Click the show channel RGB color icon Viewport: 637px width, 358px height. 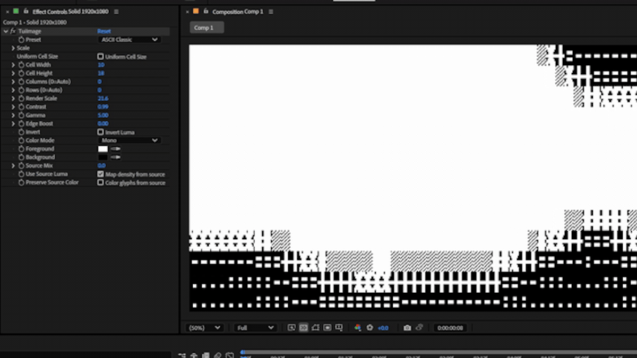pyautogui.click(x=358, y=328)
